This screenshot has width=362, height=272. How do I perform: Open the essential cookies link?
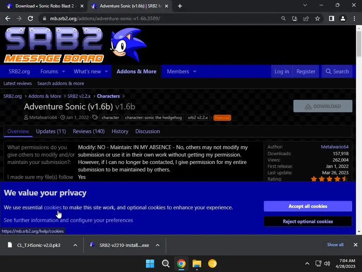click(x=53, y=208)
